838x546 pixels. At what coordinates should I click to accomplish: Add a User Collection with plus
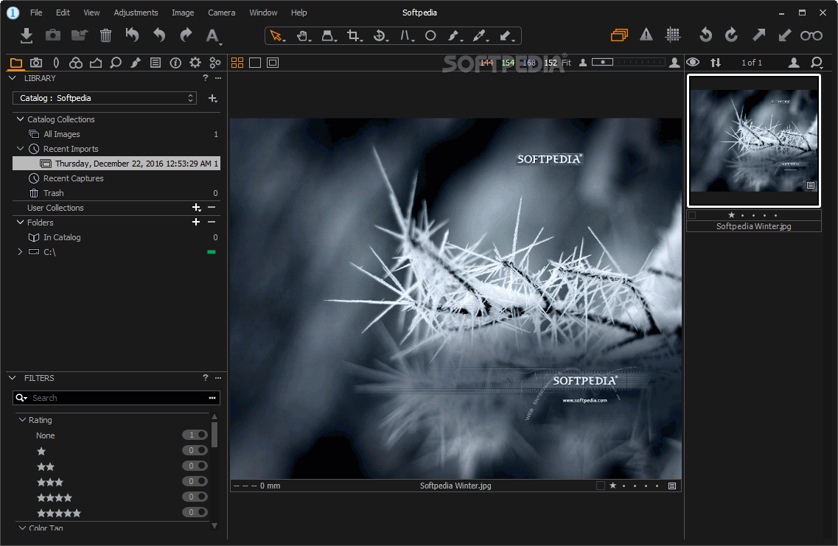196,207
